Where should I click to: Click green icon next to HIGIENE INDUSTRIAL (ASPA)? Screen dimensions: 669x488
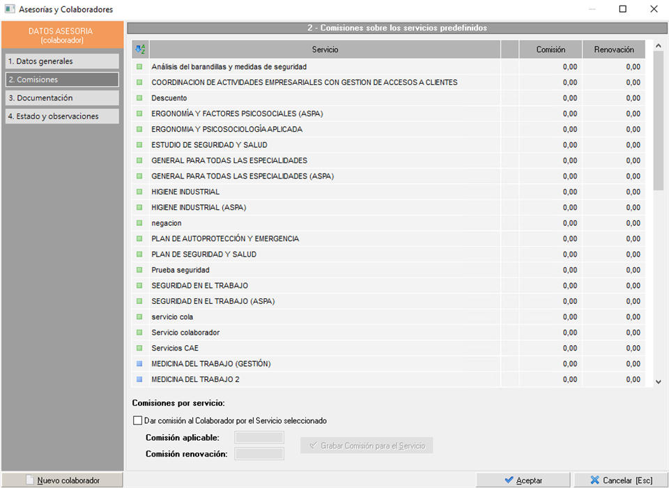(x=139, y=208)
